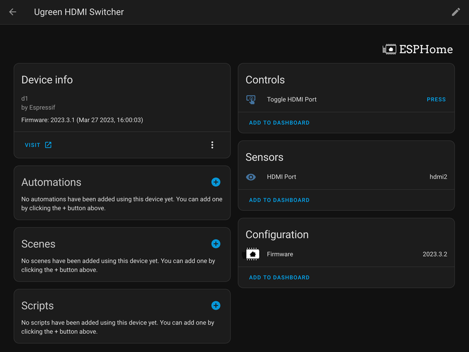Add Sensors to dashboard
The height and width of the screenshot is (352, 469).
coord(279,200)
